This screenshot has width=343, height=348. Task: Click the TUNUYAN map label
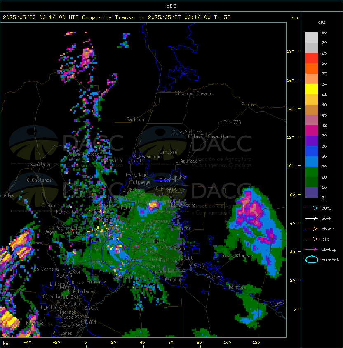(x=87, y=322)
